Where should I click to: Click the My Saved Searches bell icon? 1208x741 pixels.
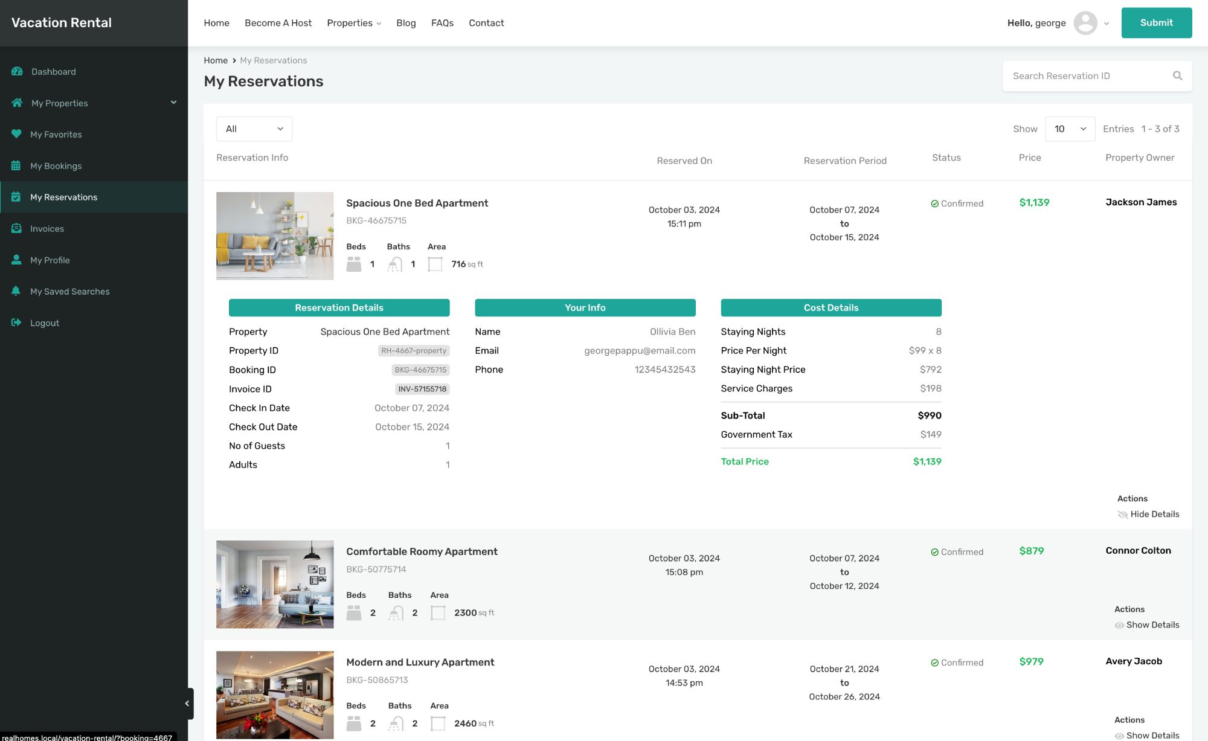coord(16,291)
